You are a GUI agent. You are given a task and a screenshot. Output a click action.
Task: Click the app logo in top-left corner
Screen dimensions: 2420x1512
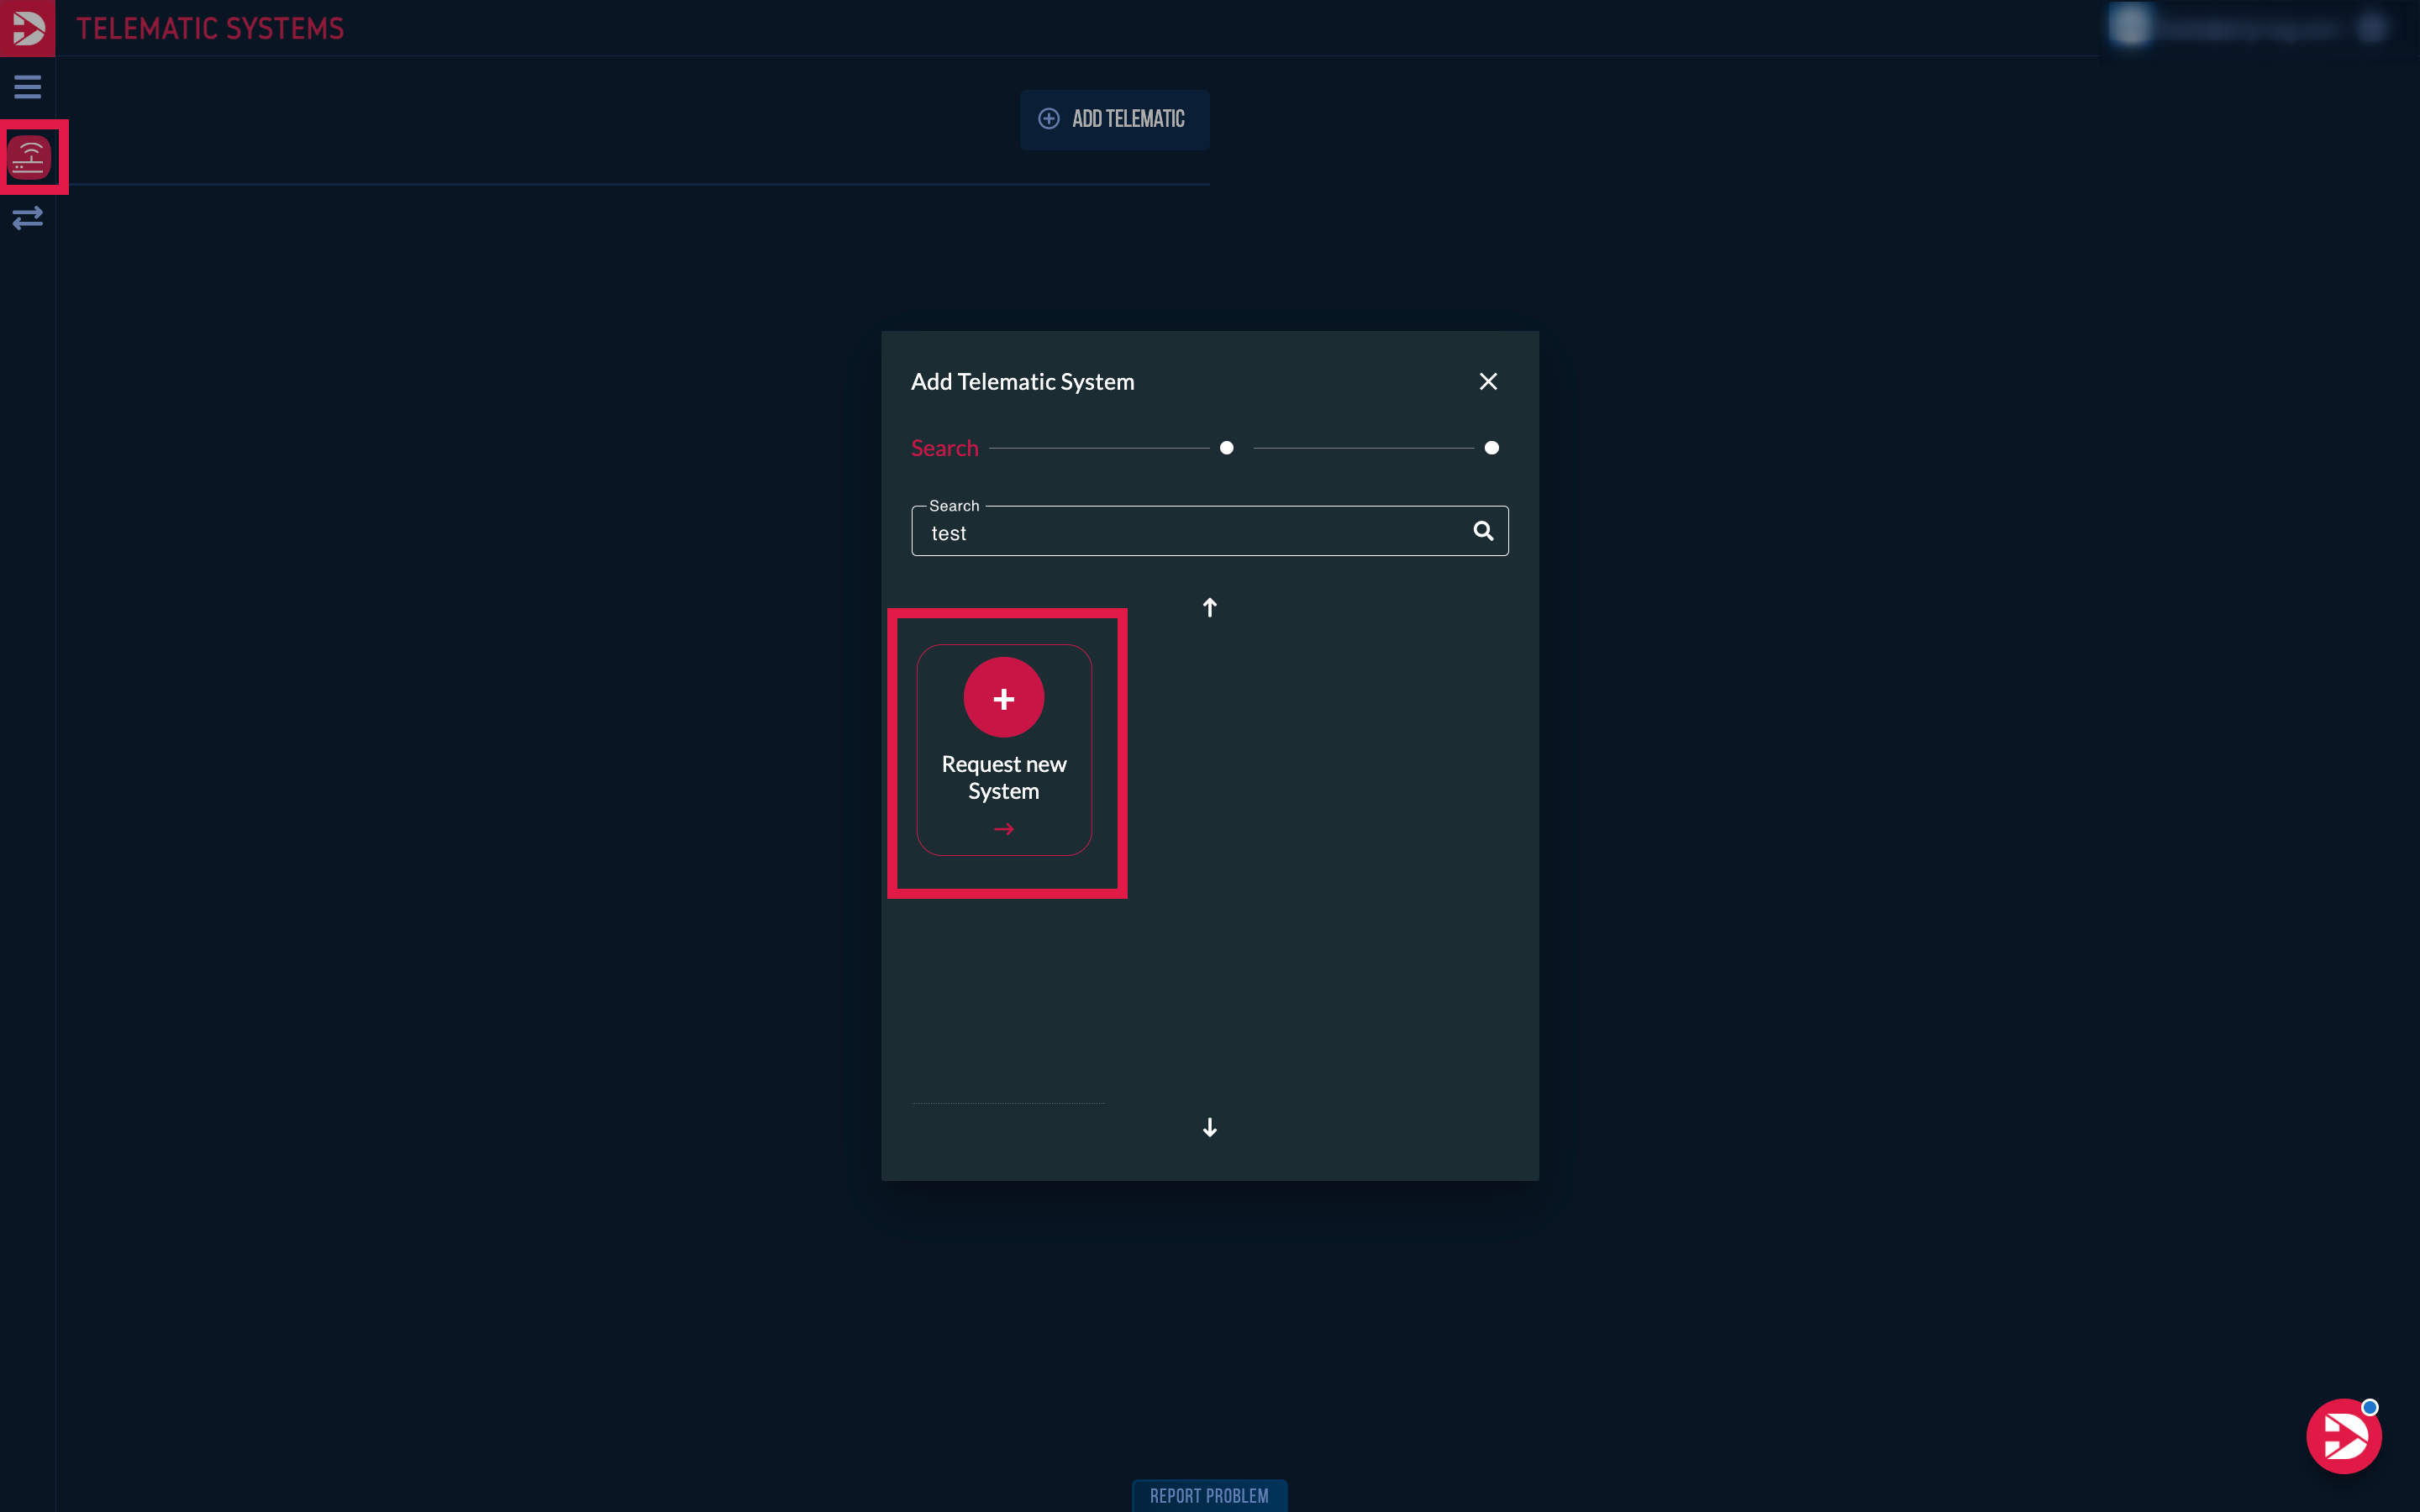coord(27,27)
